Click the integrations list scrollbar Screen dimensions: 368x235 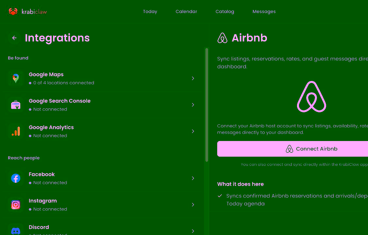pyautogui.click(x=206, y=105)
